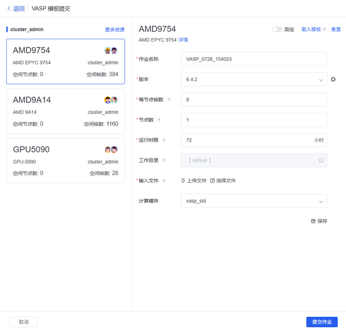
Task: Click the upload file icon
Action: pyautogui.click(x=183, y=180)
